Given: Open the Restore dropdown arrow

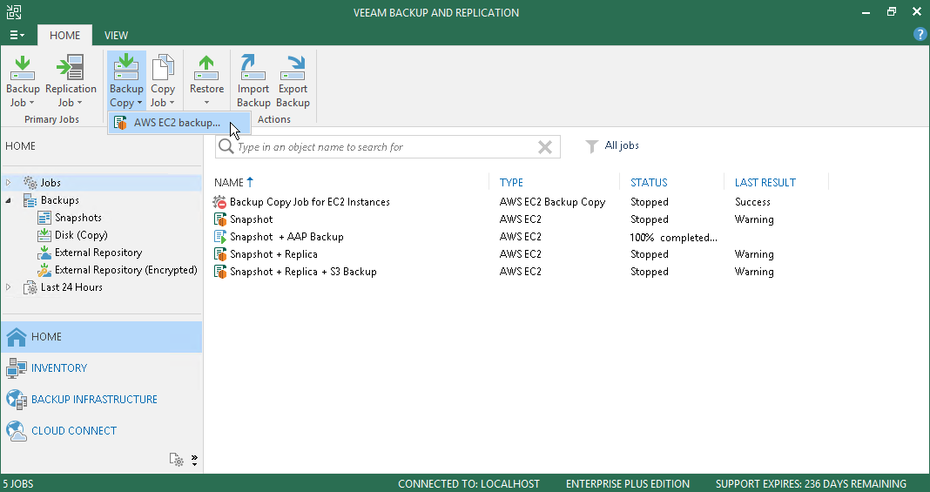Looking at the screenshot, I should coord(206,103).
